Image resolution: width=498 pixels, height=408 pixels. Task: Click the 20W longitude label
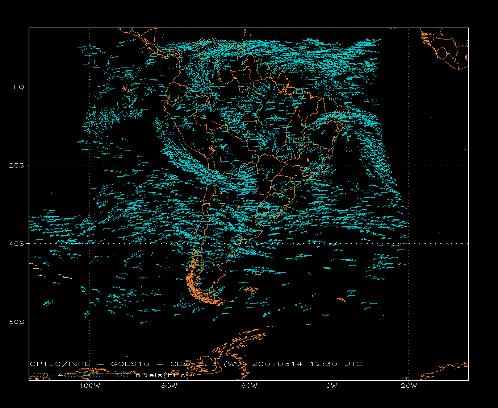click(x=409, y=386)
